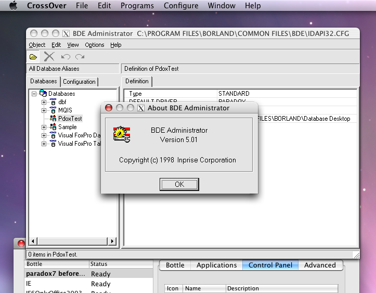Open the Apple menu
This screenshot has height=293, width=376.
(x=14, y=5)
